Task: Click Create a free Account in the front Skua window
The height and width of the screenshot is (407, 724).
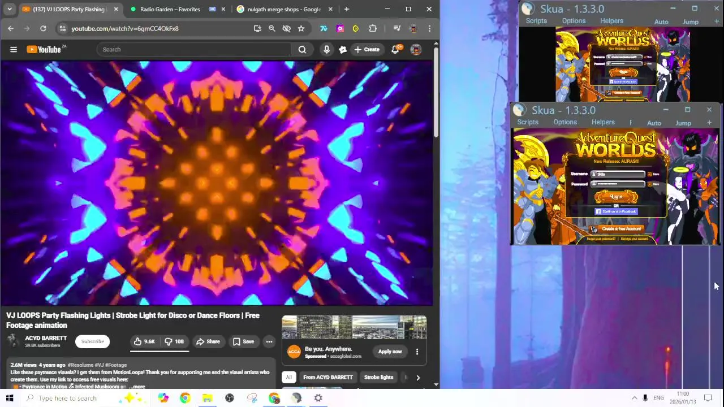Action: coord(617,229)
